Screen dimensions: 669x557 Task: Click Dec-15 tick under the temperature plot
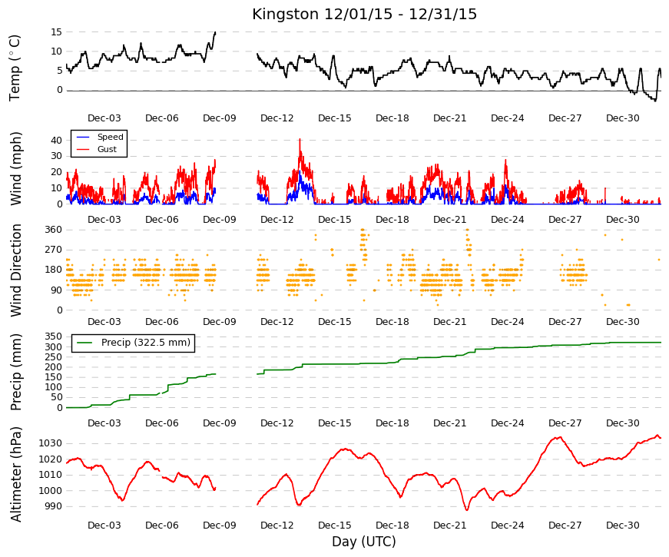(335, 118)
